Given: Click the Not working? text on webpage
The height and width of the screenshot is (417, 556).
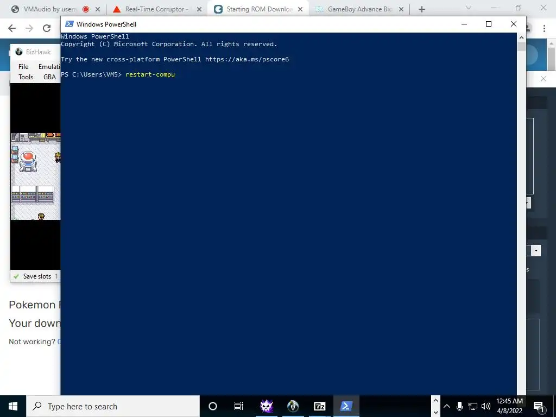Looking at the screenshot, I should [32, 342].
